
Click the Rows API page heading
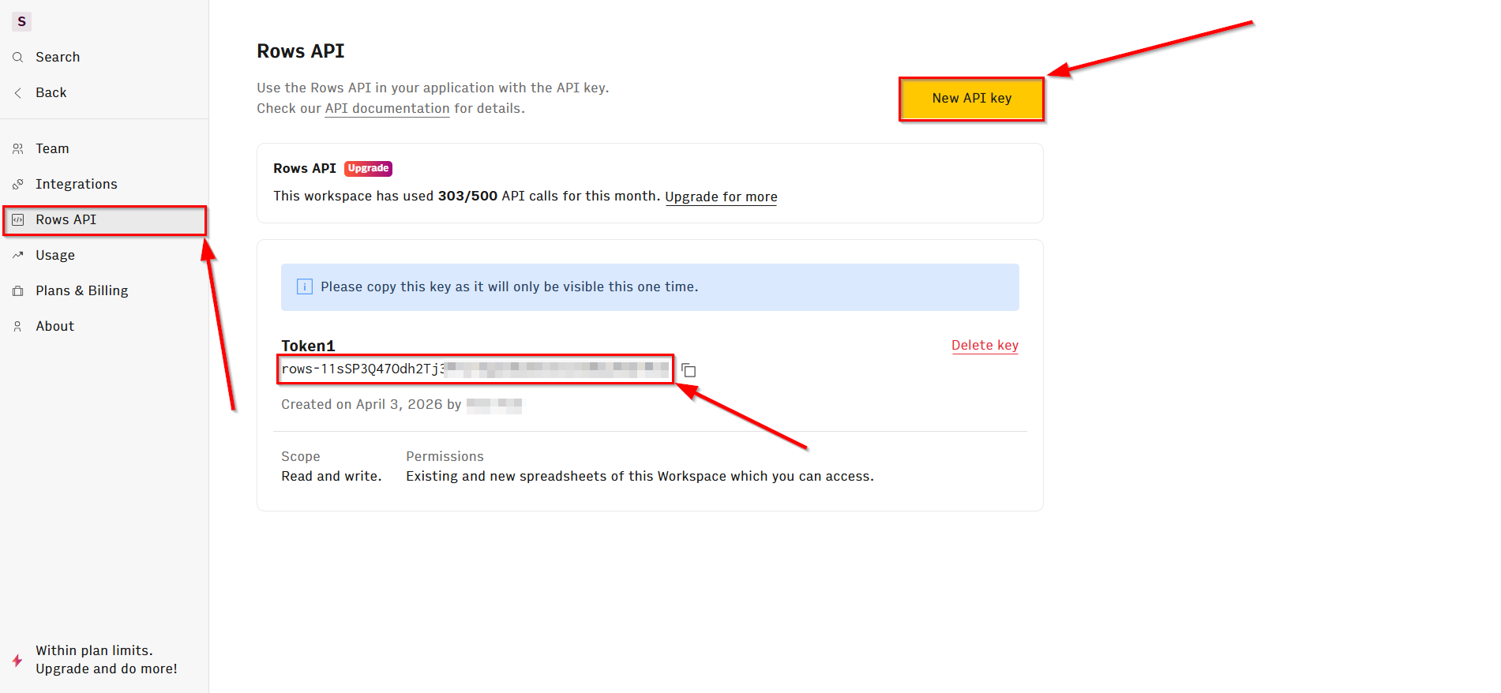301,51
